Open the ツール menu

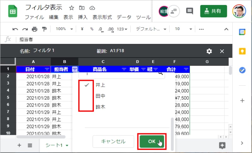pos(144,17)
